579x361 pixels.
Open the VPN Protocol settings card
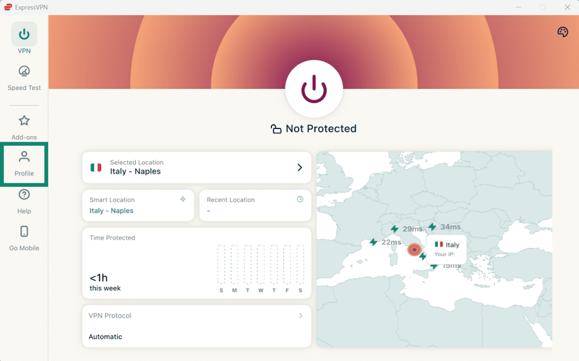click(x=196, y=326)
